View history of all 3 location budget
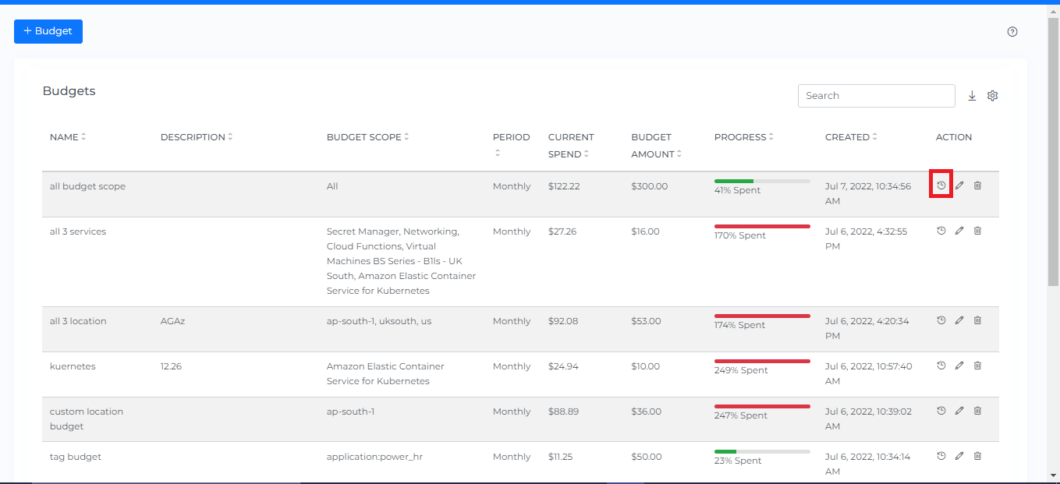 tap(941, 320)
